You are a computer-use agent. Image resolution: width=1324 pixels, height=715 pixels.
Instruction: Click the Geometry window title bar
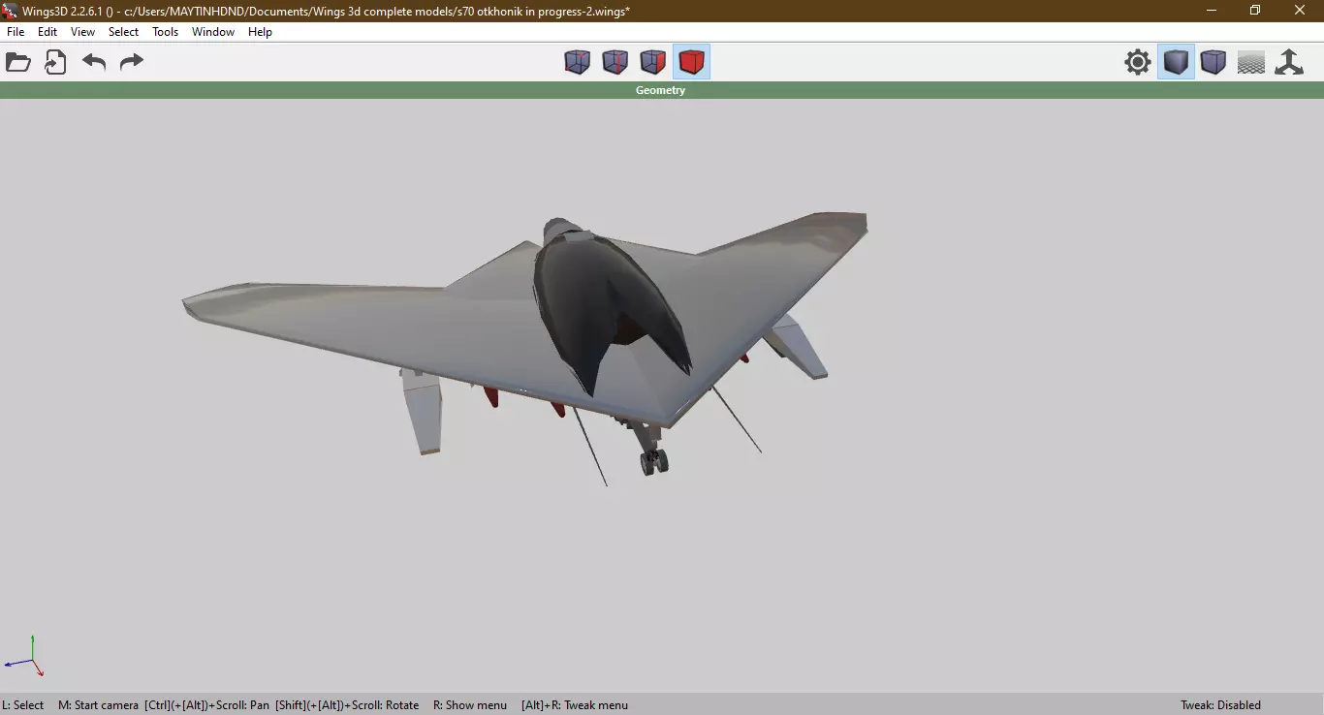click(x=662, y=90)
